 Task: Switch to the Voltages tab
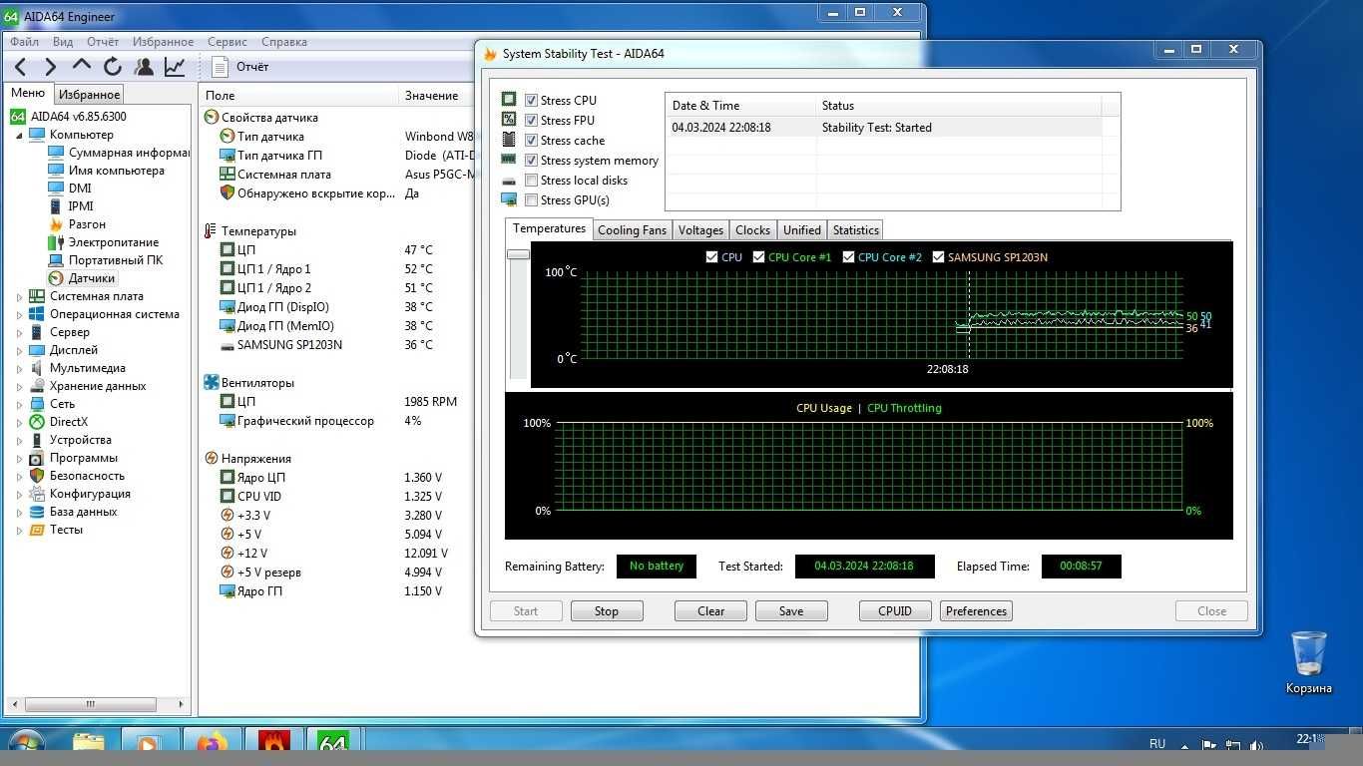[x=700, y=230]
